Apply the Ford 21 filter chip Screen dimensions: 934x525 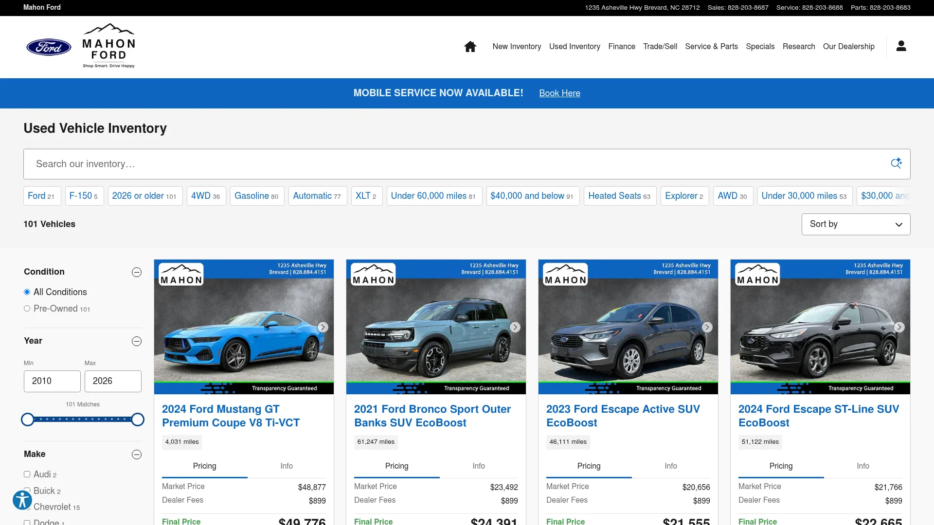click(42, 196)
